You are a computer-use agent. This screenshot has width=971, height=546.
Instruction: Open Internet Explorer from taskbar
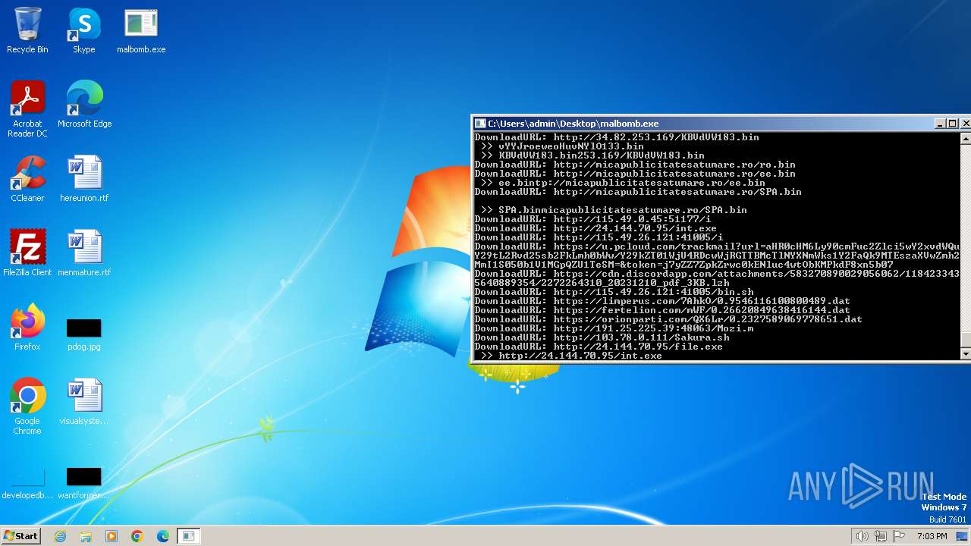(60, 536)
